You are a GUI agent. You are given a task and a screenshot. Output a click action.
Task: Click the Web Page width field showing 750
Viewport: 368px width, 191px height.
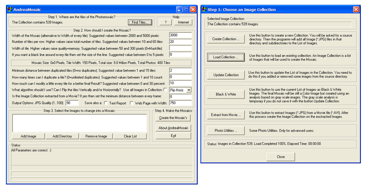click(180, 103)
